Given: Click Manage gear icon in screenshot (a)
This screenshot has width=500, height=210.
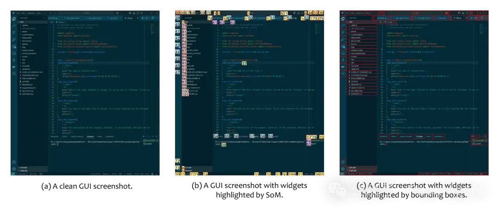Looking at the screenshot, I should [x=14, y=169].
